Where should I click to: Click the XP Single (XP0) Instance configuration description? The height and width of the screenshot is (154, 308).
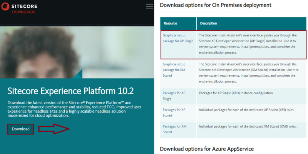pyautogui.click(x=236, y=93)
